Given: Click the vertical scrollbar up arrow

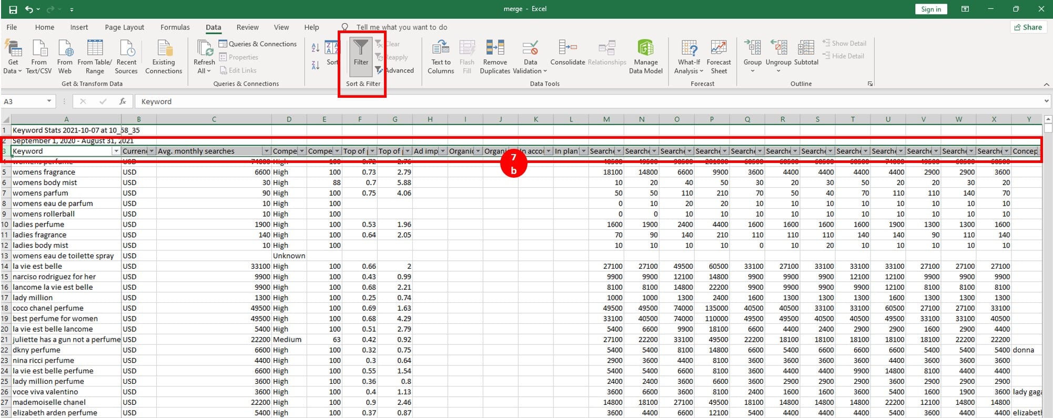Looking at the screenshot, I should pos(1048,119).
